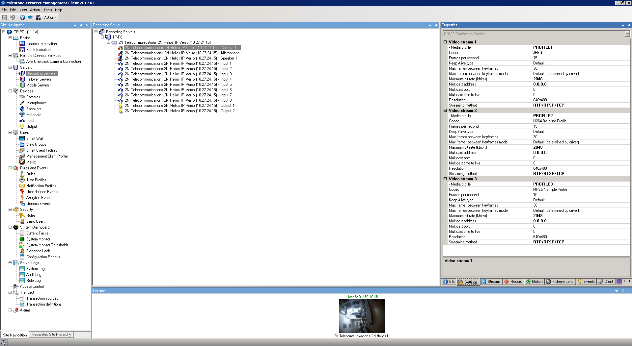Viewport: 632px width, 346px height.
Task: Open the Help question-mark icon
Action: pyautogui.click(x=22, y=17)
